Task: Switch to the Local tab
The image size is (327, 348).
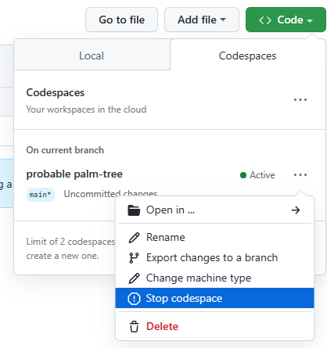Action: pyautogui.click(x=92, y=56)
